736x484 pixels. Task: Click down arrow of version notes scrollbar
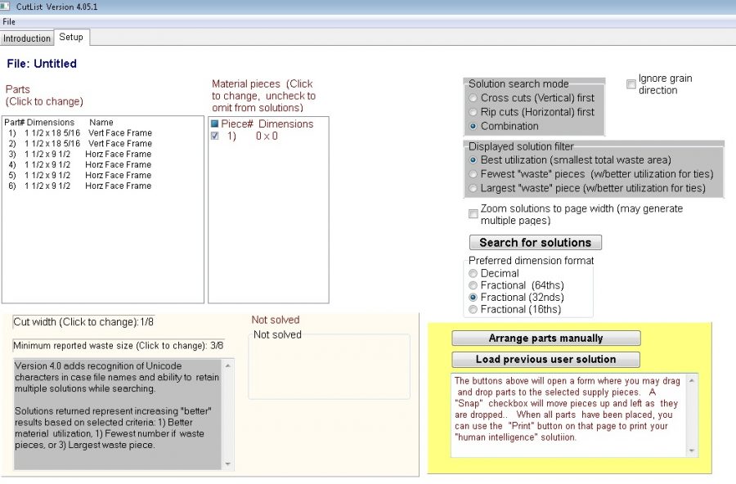click(x=227, y=464)
